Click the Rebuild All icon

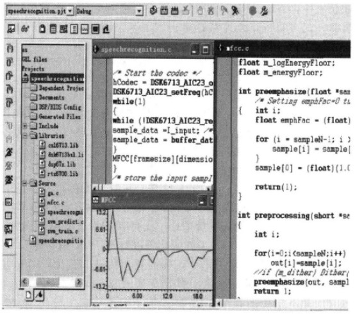point(174,10)
